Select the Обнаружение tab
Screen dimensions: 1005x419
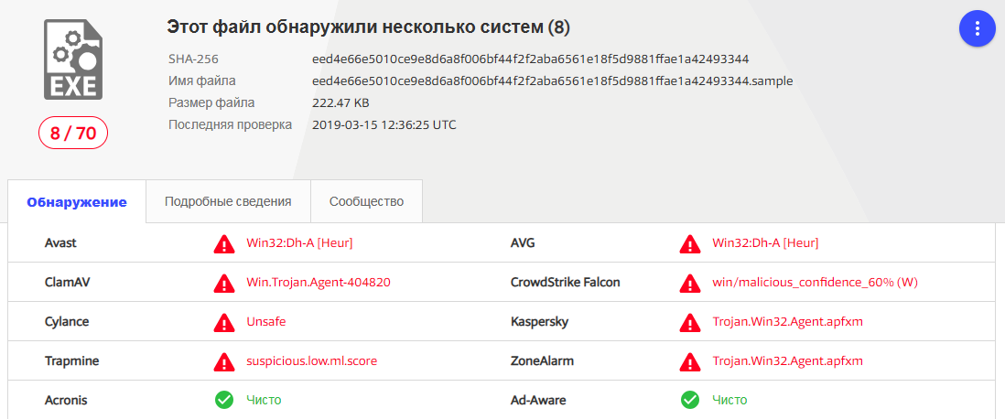point(77,202)
